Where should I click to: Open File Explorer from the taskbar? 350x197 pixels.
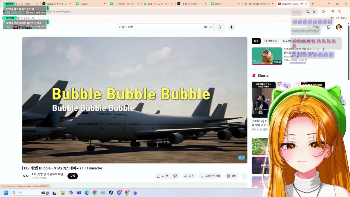[63, 193]
